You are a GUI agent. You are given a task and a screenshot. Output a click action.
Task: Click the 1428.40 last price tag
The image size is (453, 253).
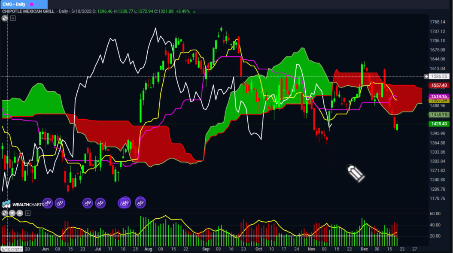click(439, 124)
